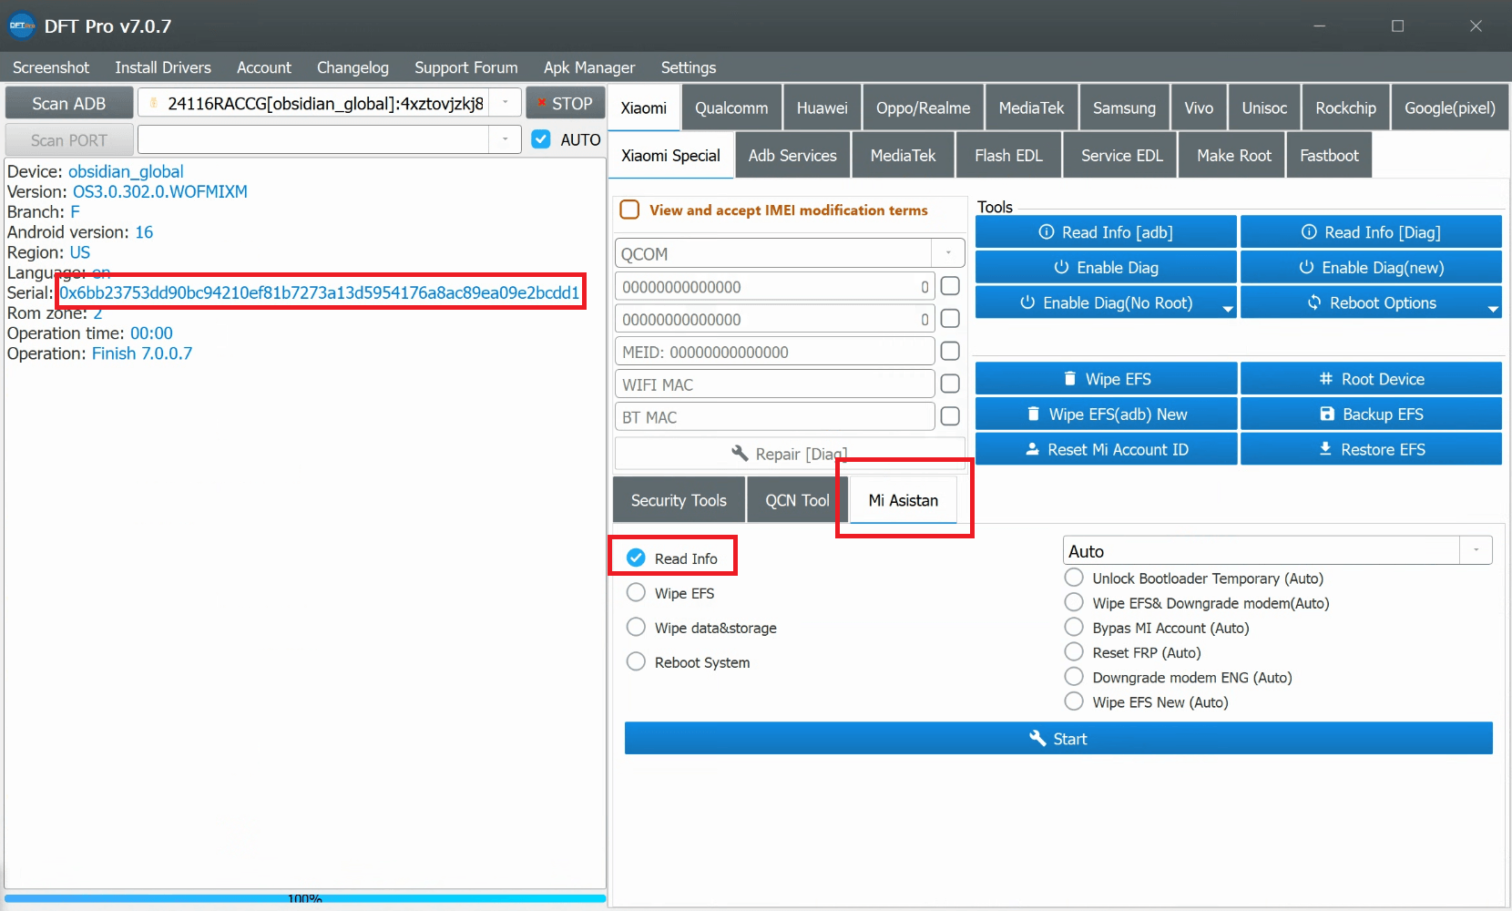Screen dimensions: 1512x911
Task: Switch to the Security Tools tab
Action: click(679, 500)
